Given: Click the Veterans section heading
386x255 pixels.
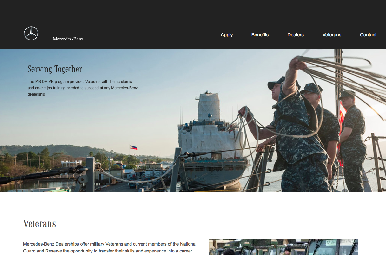Looking at the screenshot, I should (x=40, y=224).
